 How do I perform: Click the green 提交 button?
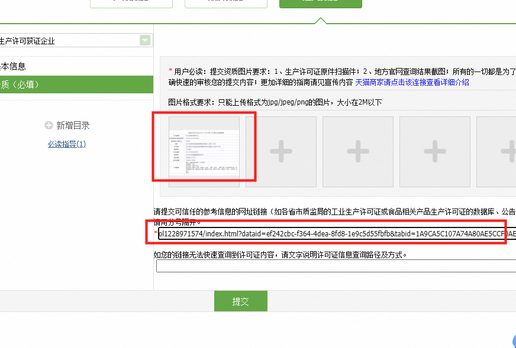(x=241, y=301)
